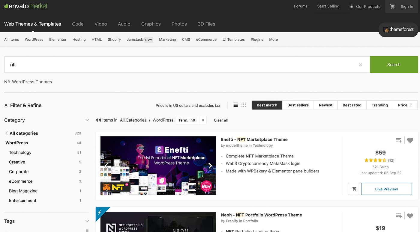Image resolution: width=420 pixels, height=232 pixels.
Task: Open WordPress in the subnavigation bar
Action: click(x=34, y=40)
